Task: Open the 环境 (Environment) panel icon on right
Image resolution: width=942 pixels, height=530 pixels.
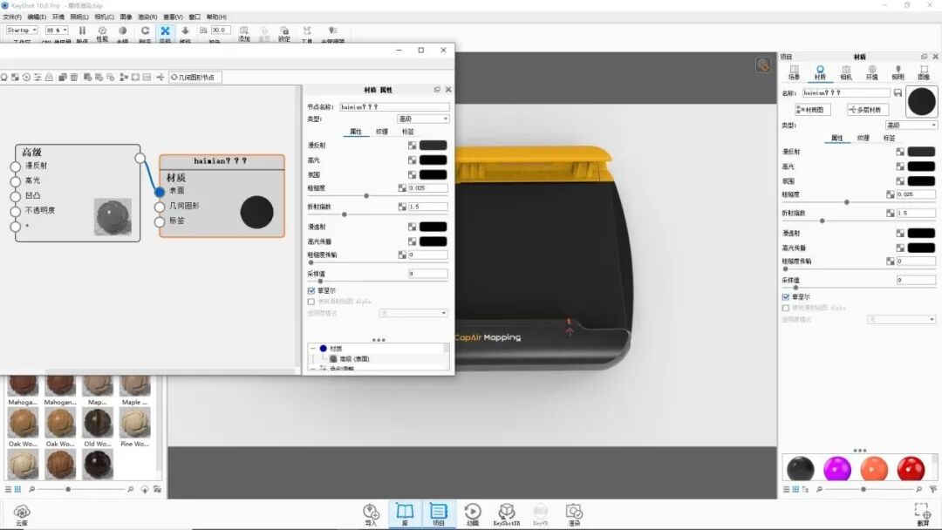Action: click(x=872, y=70)
